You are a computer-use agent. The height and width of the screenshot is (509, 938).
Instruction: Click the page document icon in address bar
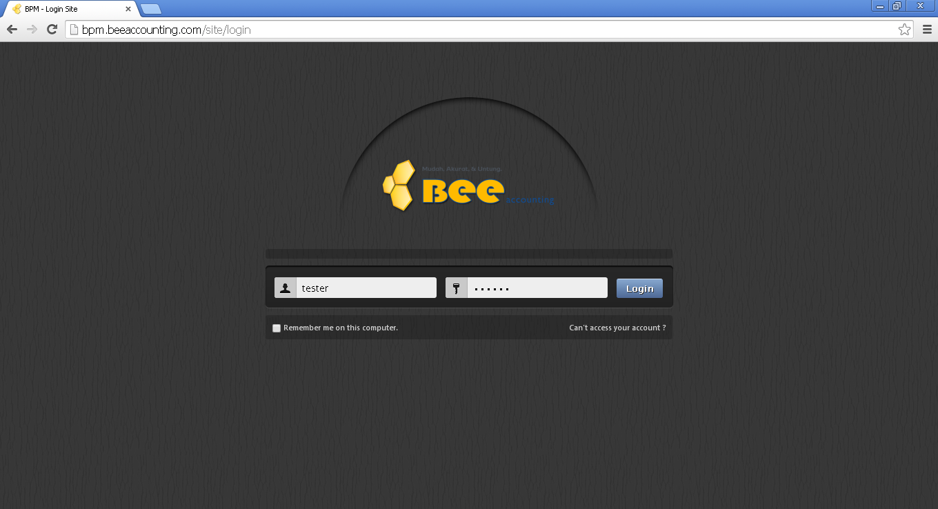[74, 30]
